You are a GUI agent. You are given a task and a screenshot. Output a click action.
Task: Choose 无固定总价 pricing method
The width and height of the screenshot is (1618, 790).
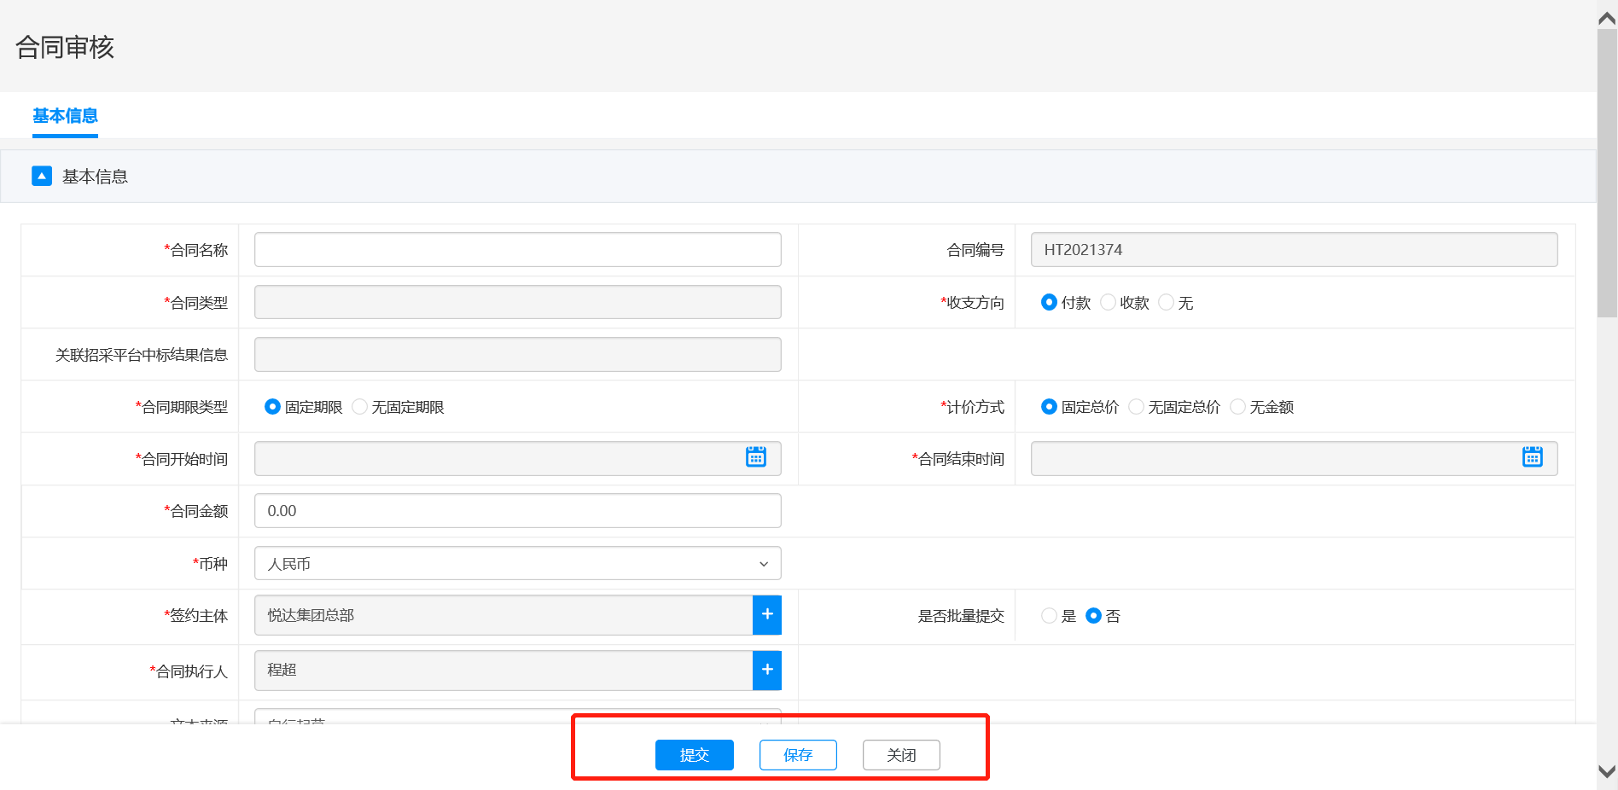click(x=1137, y=407)
